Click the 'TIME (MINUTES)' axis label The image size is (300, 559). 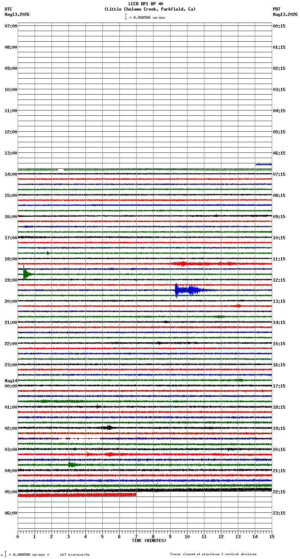pos(149,541)
